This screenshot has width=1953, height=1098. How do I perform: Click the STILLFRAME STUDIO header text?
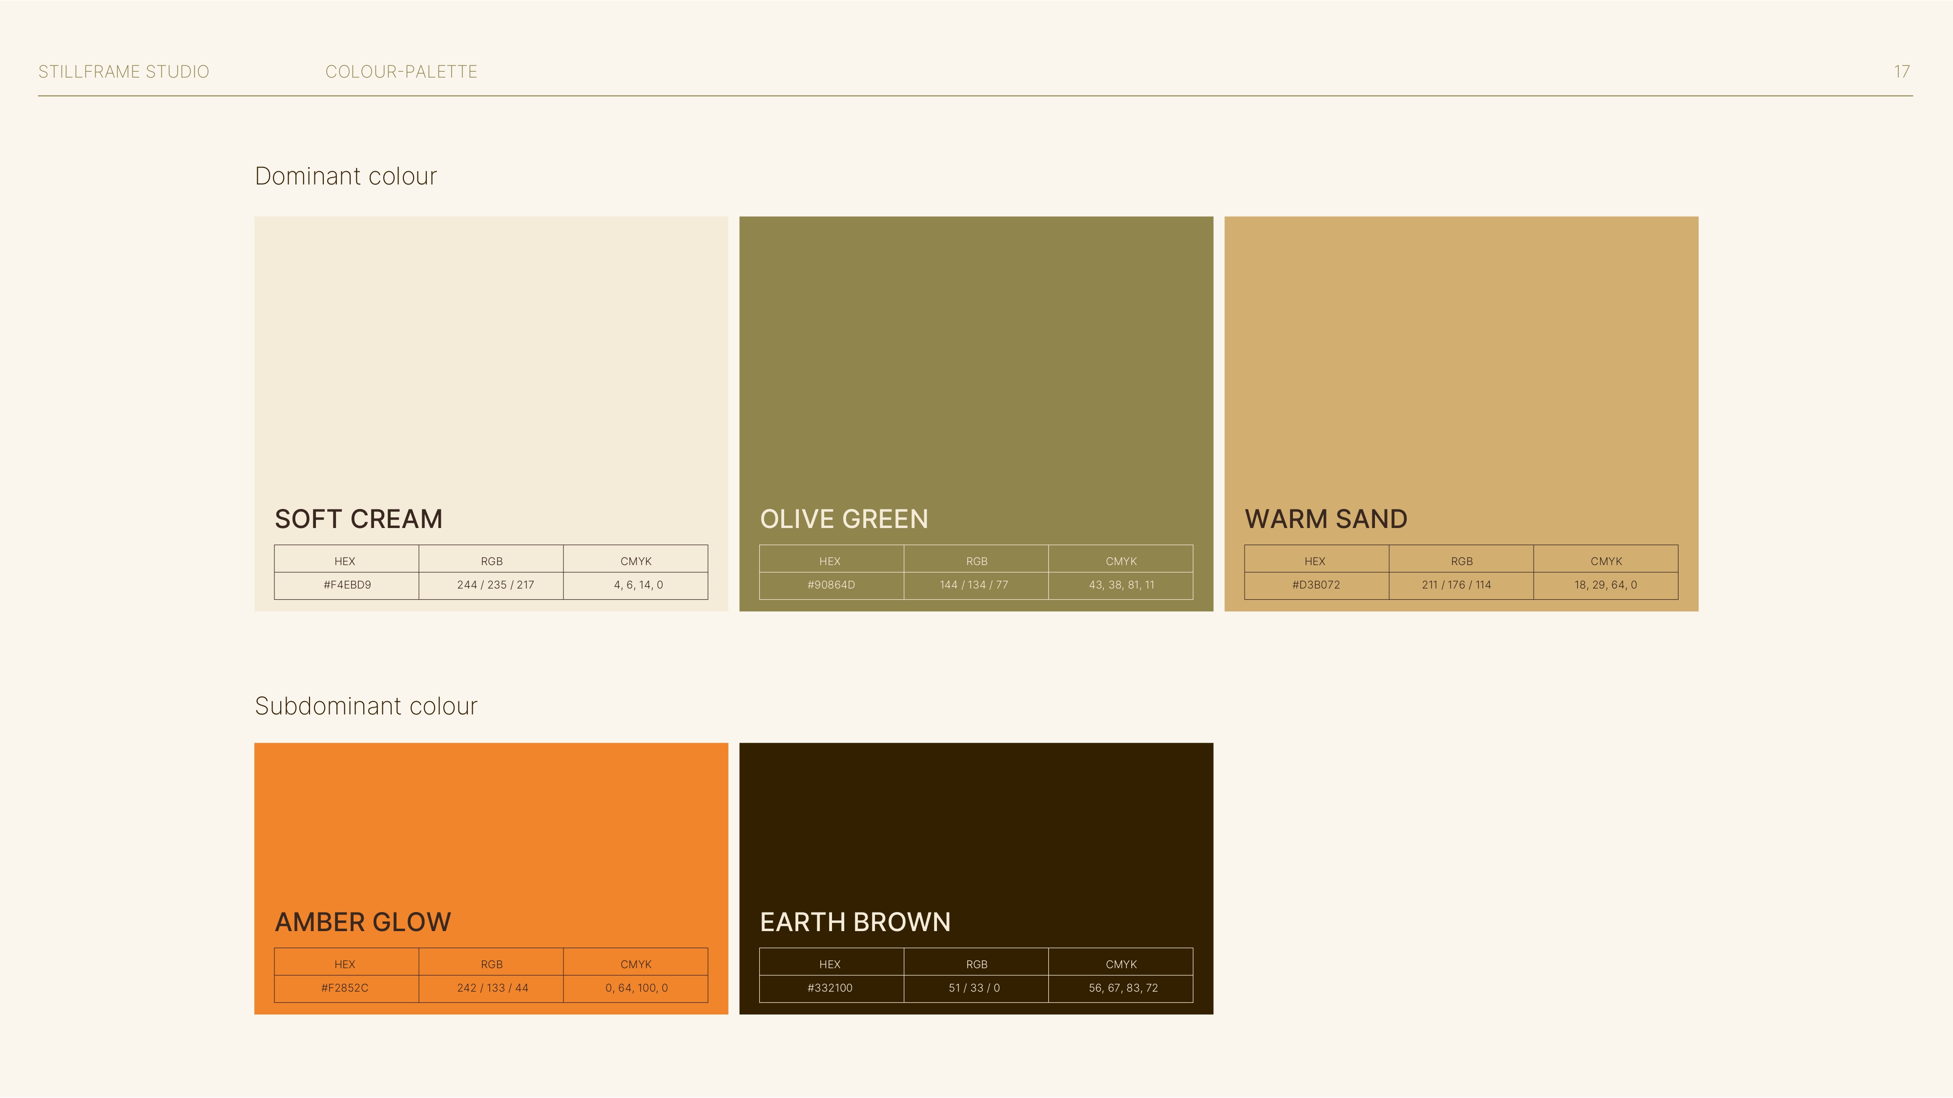(x=124, y=72)
